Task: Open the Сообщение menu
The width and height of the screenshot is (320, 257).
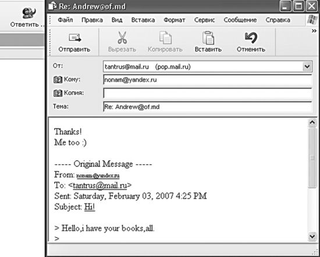Action: pos(240,20)
